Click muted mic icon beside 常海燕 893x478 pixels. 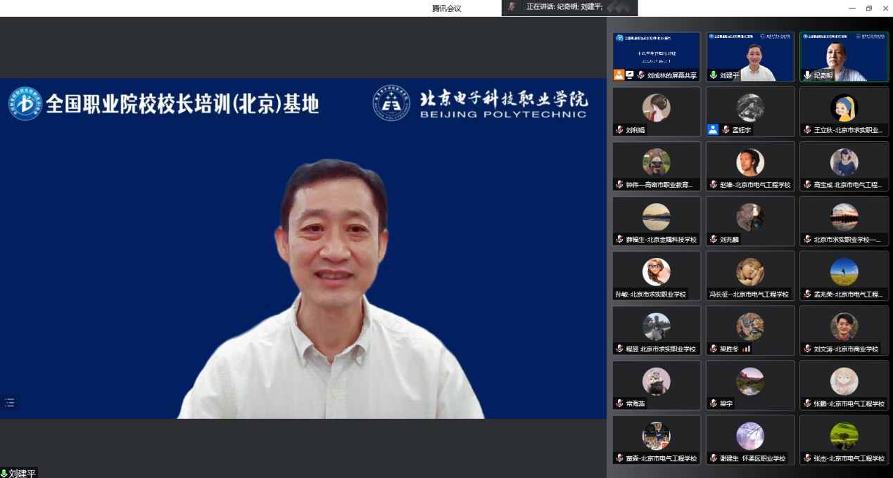point(619,403)
